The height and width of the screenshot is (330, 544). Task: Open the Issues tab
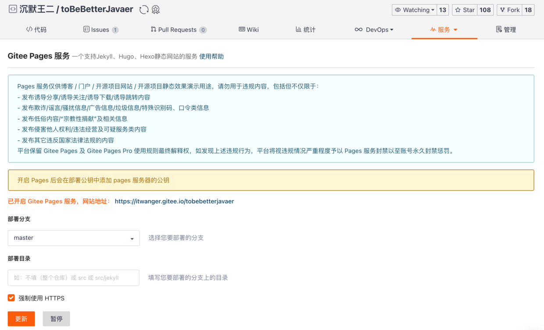100,29
